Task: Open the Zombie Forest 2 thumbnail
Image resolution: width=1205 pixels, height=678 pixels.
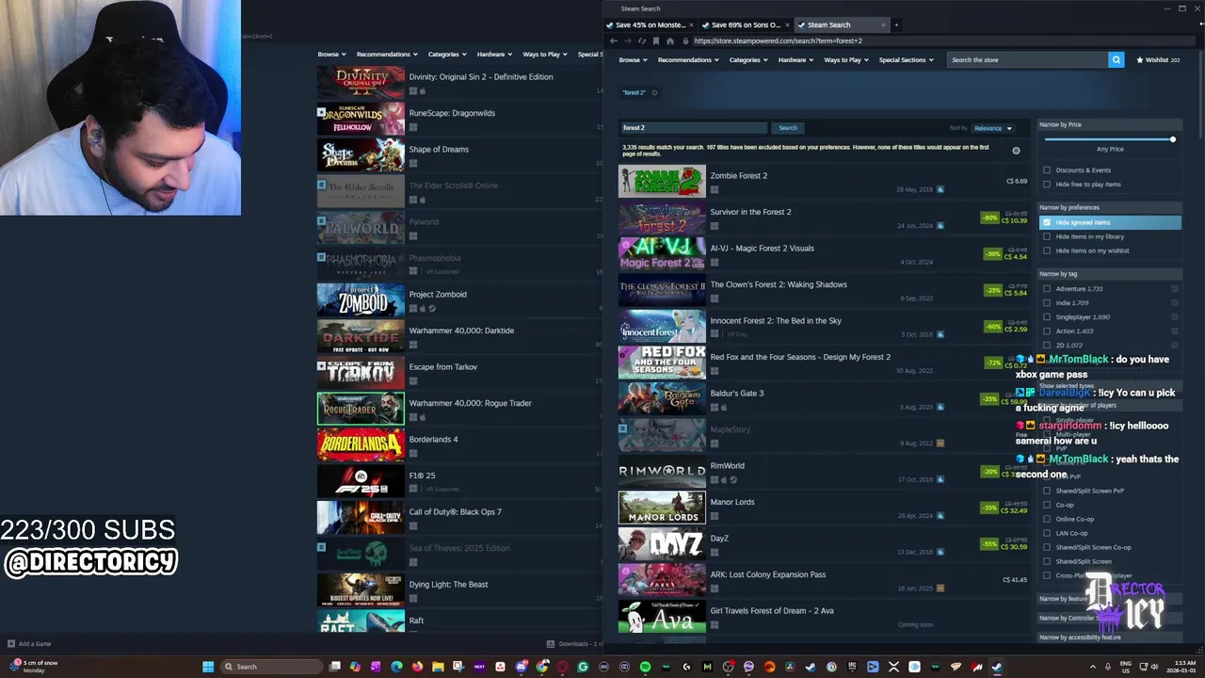Action: 662,182
